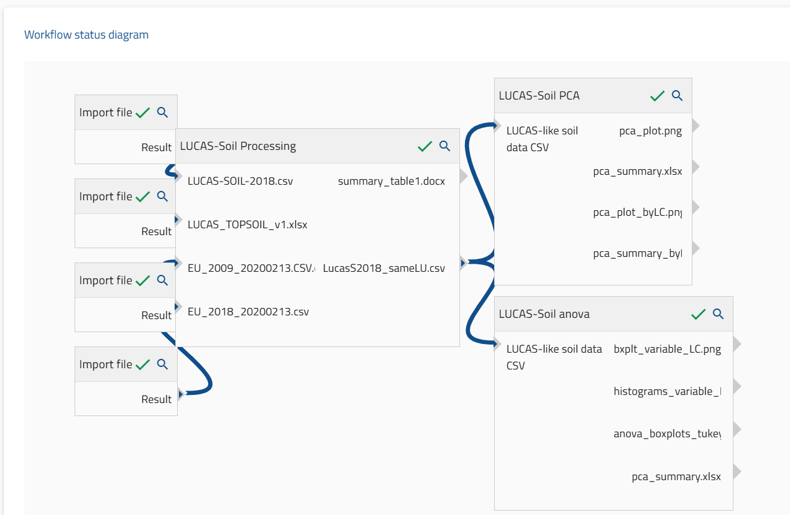Click the LucasS2018_sameLU.csv output label
Viewport: 790px width, 515px height.
point(384,269)
